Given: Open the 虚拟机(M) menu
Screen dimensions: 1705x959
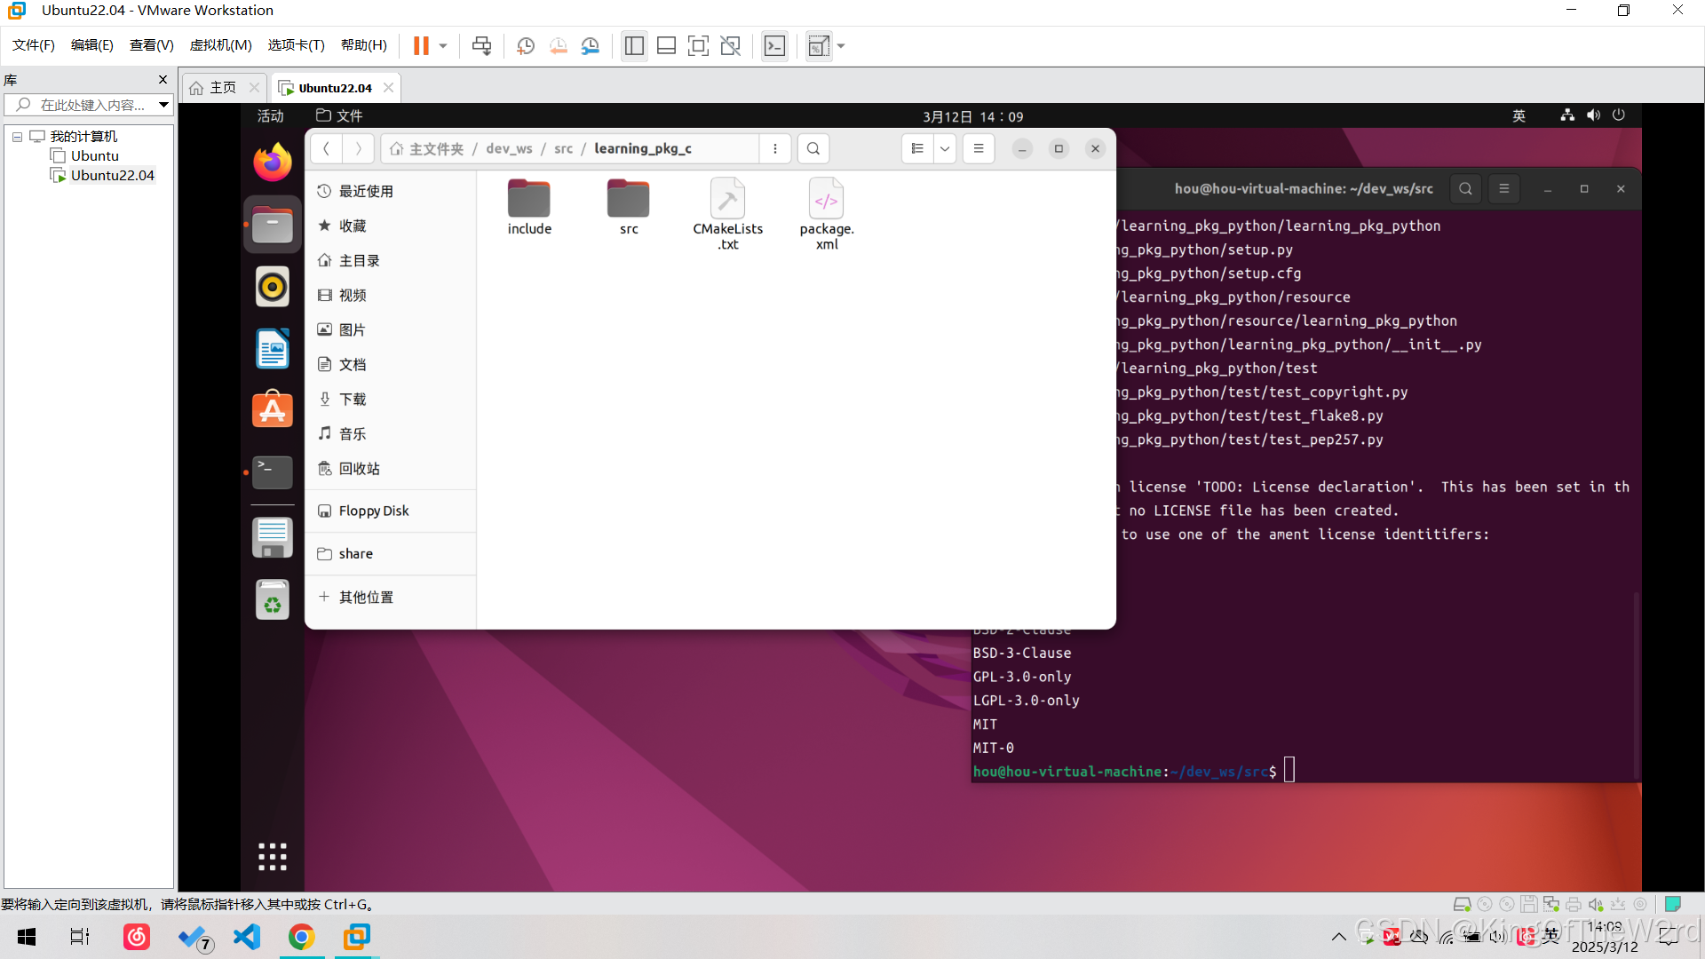Looking at the screenshot, I should click(x=220, y=45).
